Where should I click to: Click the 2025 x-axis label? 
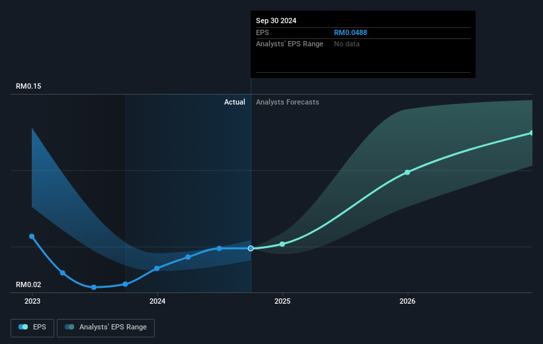coord(282,301)
